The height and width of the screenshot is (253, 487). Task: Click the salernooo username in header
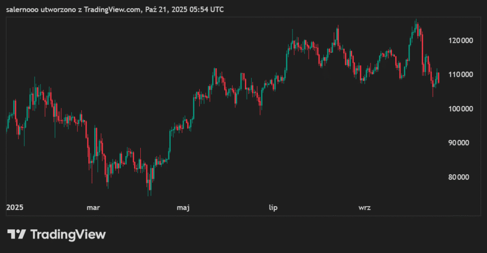coord(23,9)
